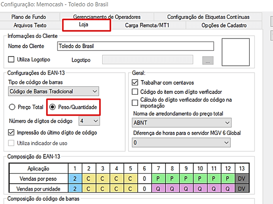
Task: Click the empty logo preview box
Action: [x=238, y=52]
